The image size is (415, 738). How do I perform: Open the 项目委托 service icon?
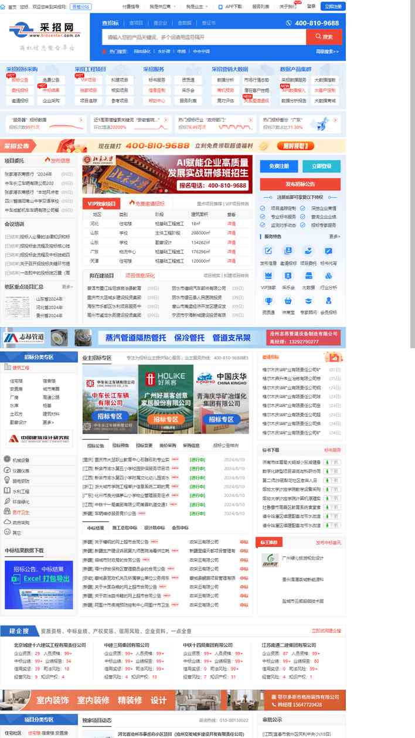308,251
